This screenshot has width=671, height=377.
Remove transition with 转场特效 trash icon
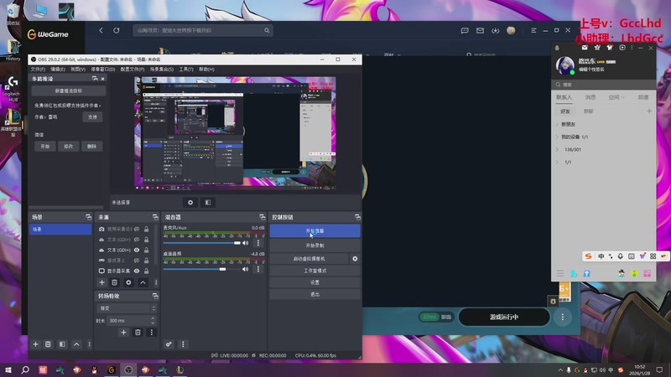pyautogui.click(x=138, y=332)
